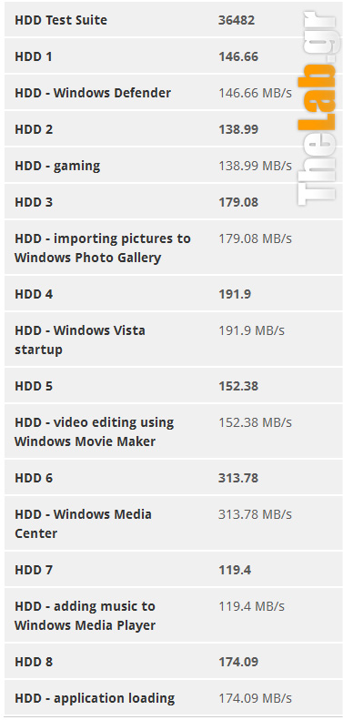Click the 138.99 MB/s gaming result

255,166
